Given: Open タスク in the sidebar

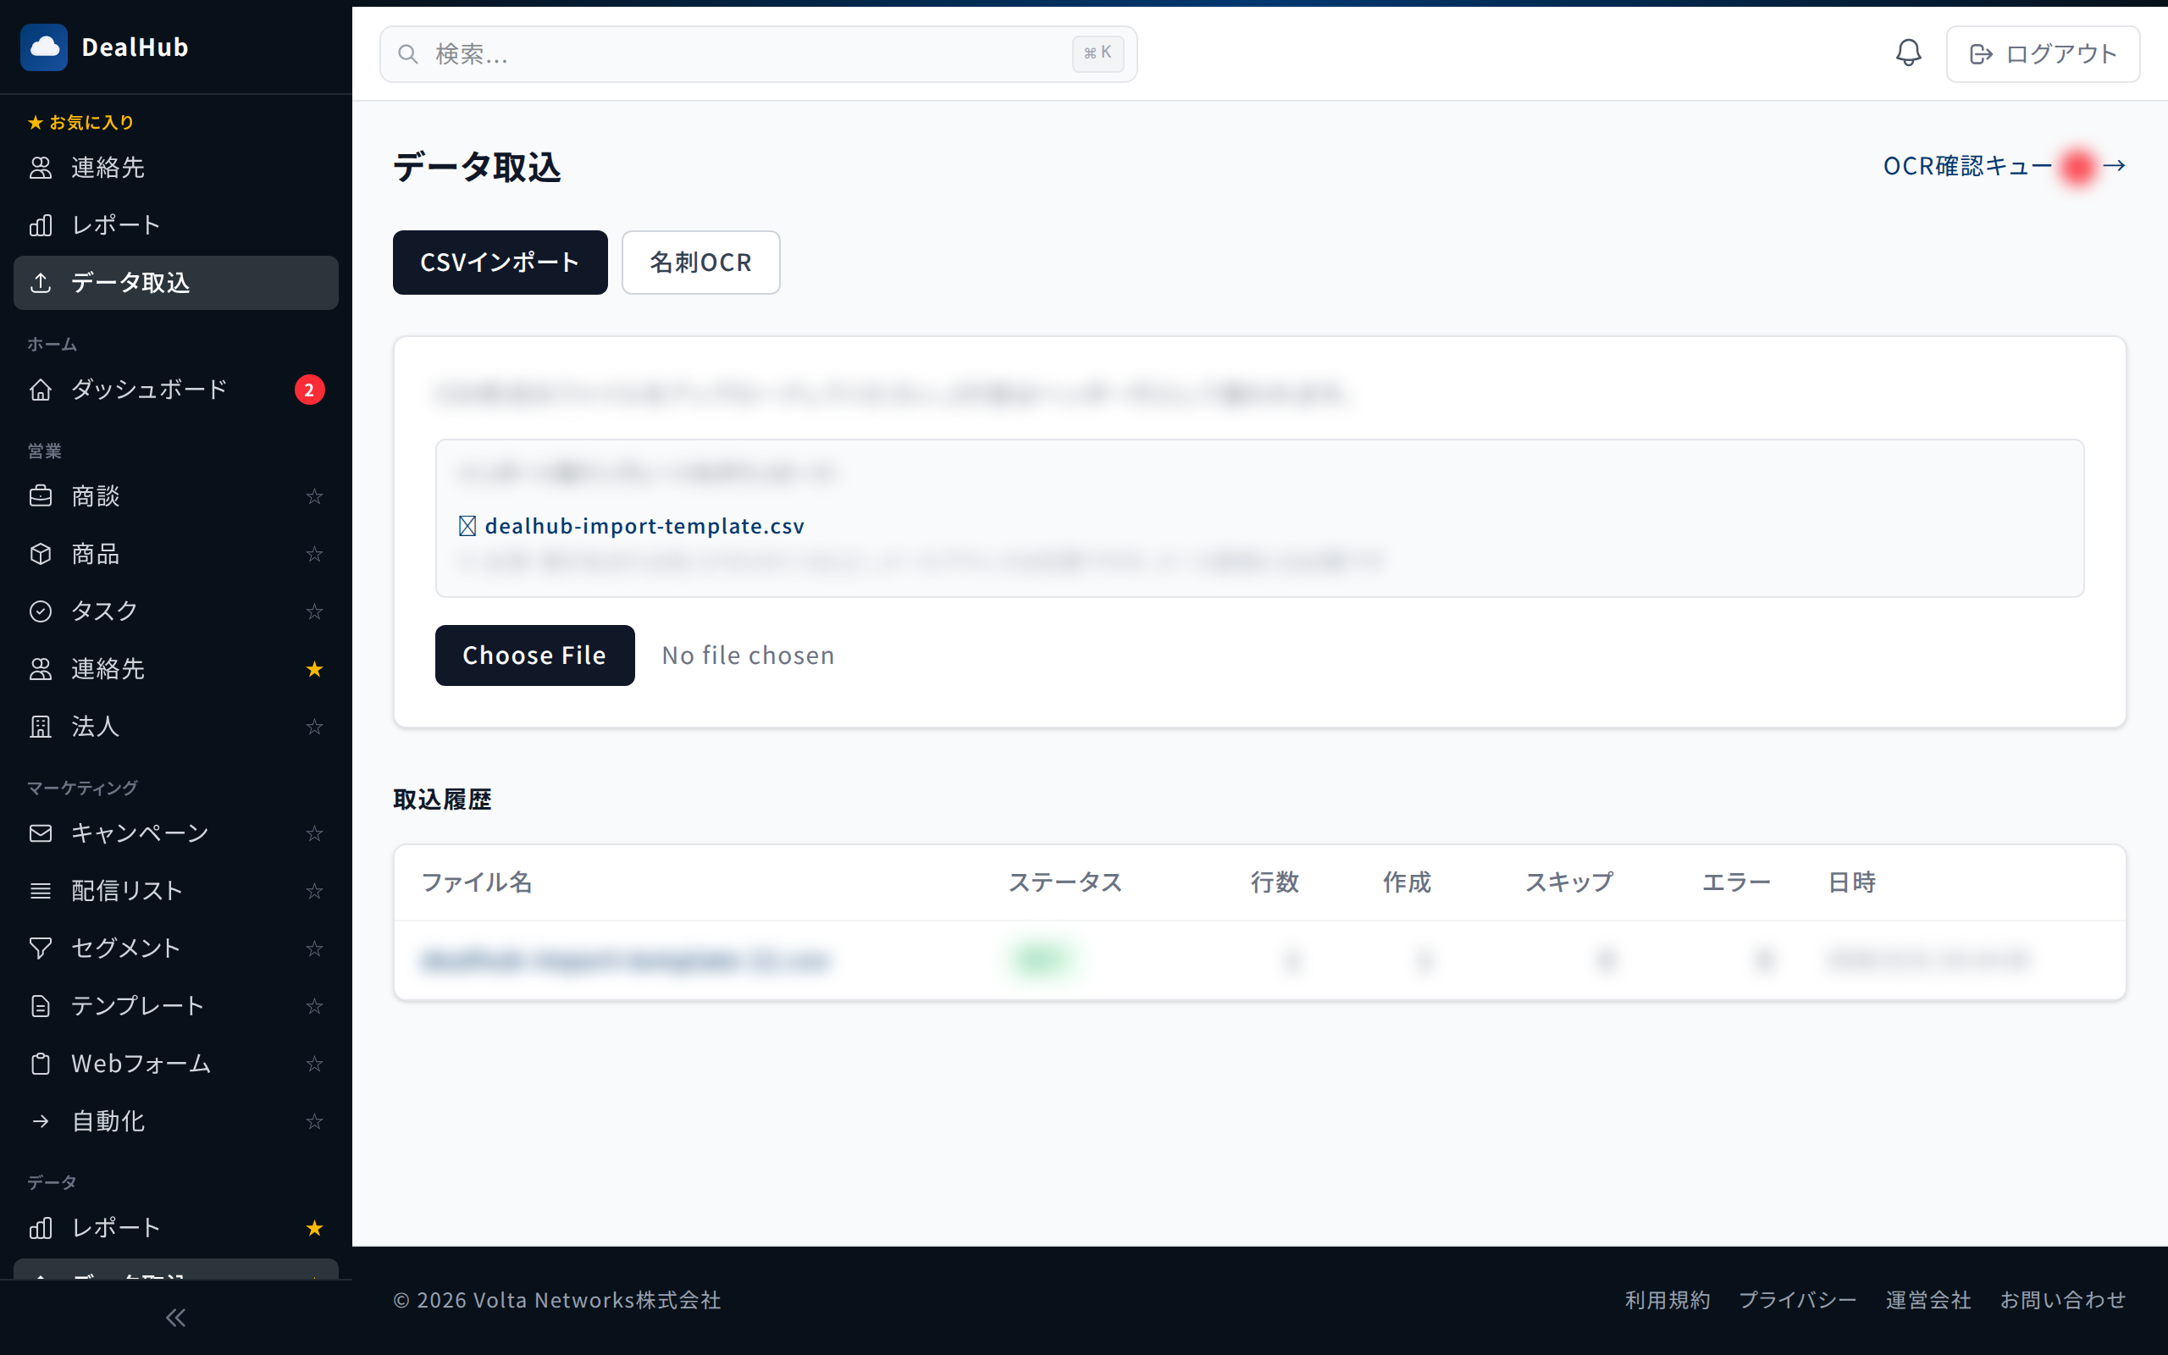Looking at the screenshot, I should pyautogui.click(x=104, y=611).
